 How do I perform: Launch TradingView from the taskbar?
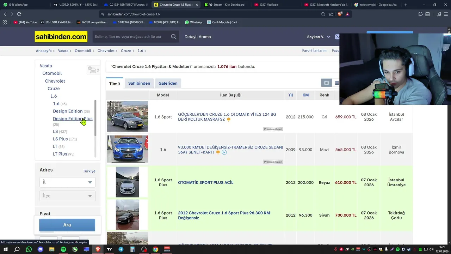(x=110, y=249)
